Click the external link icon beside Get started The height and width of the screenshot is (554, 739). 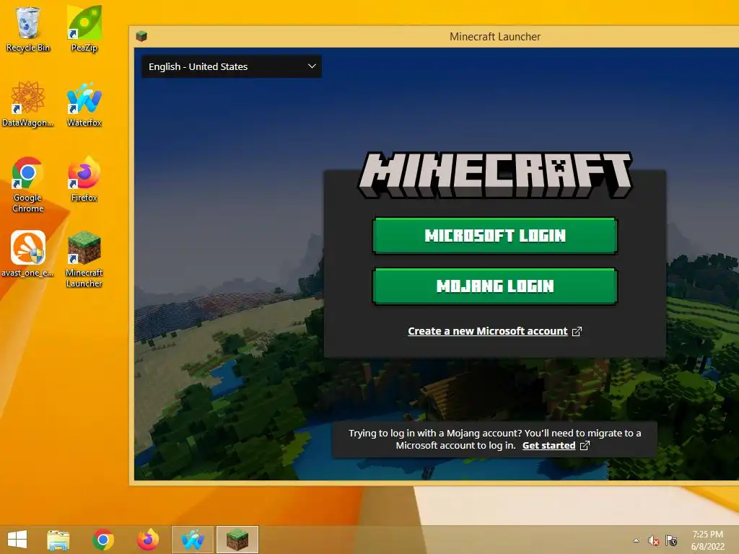coord(585,445)
